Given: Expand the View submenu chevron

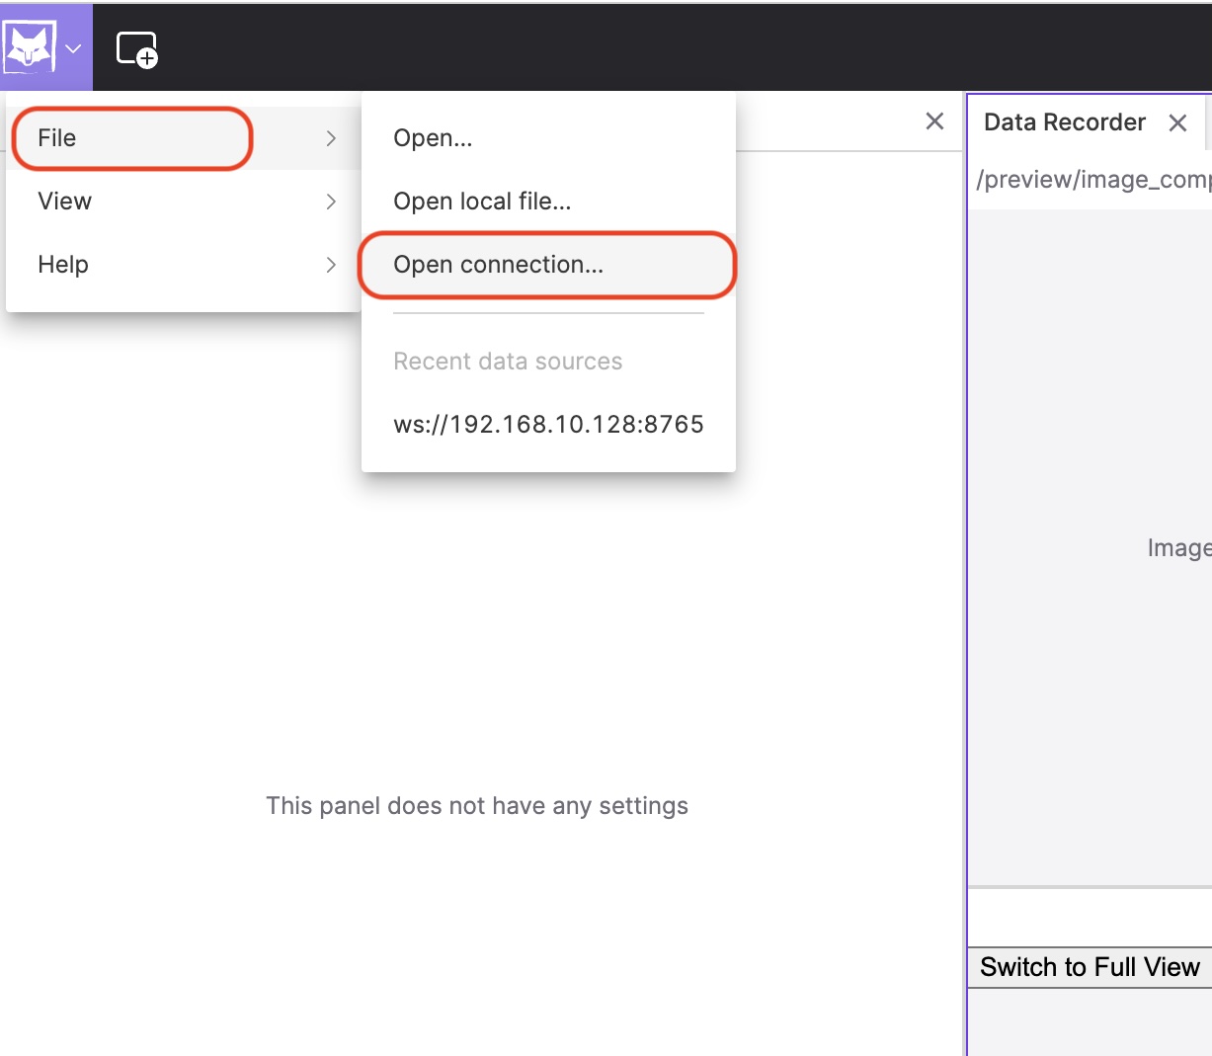Looking at the screenshot, I should [331, 202].
